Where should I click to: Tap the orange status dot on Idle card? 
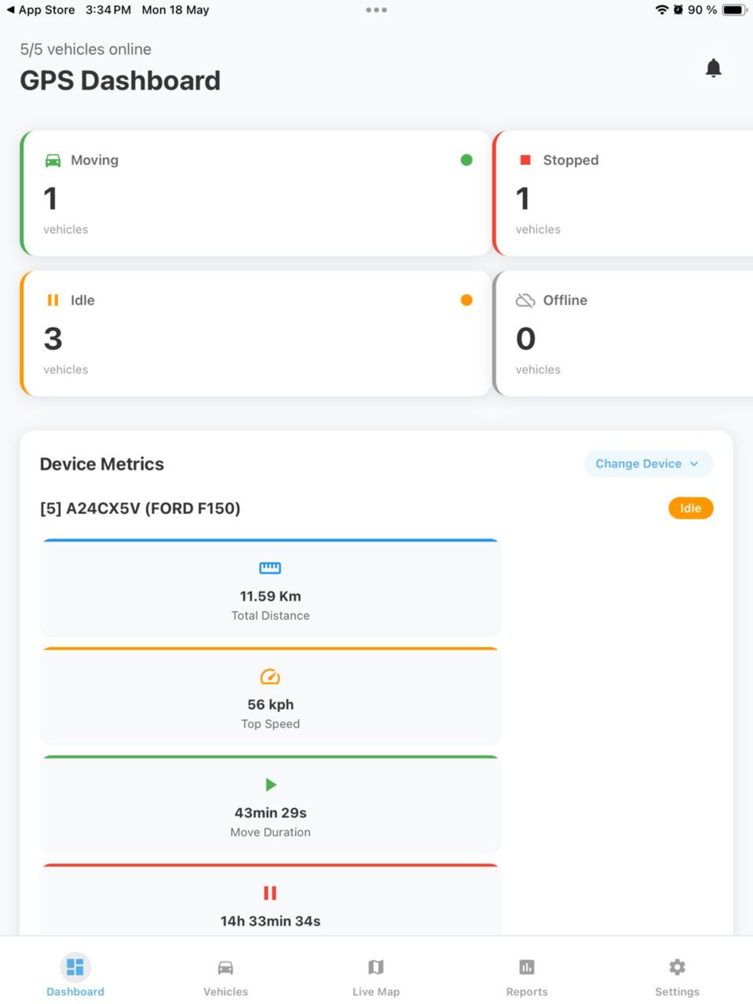[x=466, y=300]
